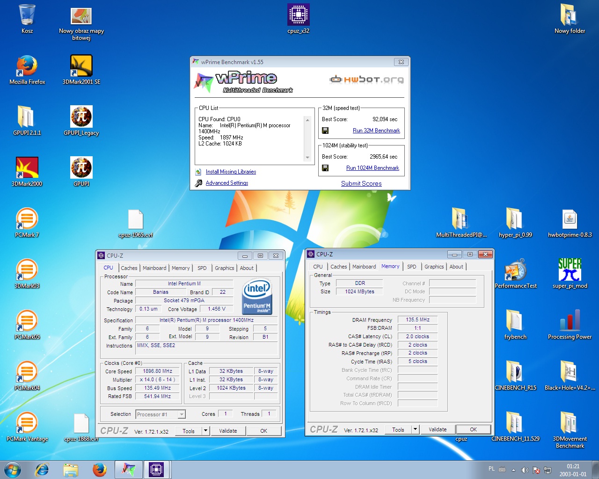The width and height of the screenshot is (599, 479).
Task: Click OK in left CPU-Z window
Action: tap(264, 431)
